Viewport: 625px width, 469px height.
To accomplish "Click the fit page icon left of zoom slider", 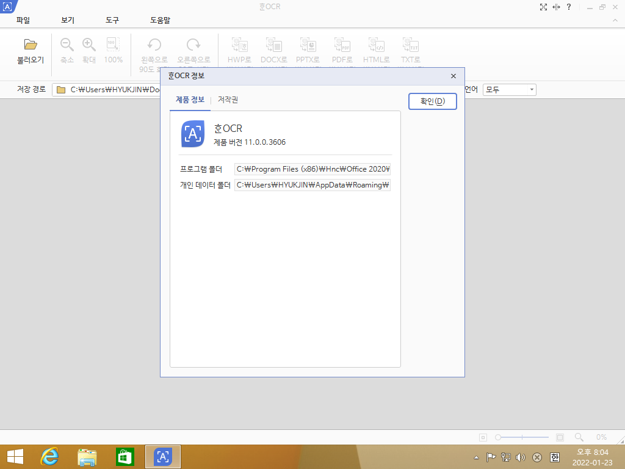I will 483,437.
